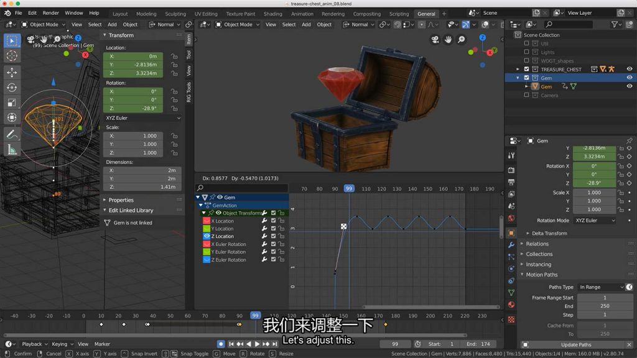Expand the Delta Transform panel
Screen dimensions: 637x358
549,234
